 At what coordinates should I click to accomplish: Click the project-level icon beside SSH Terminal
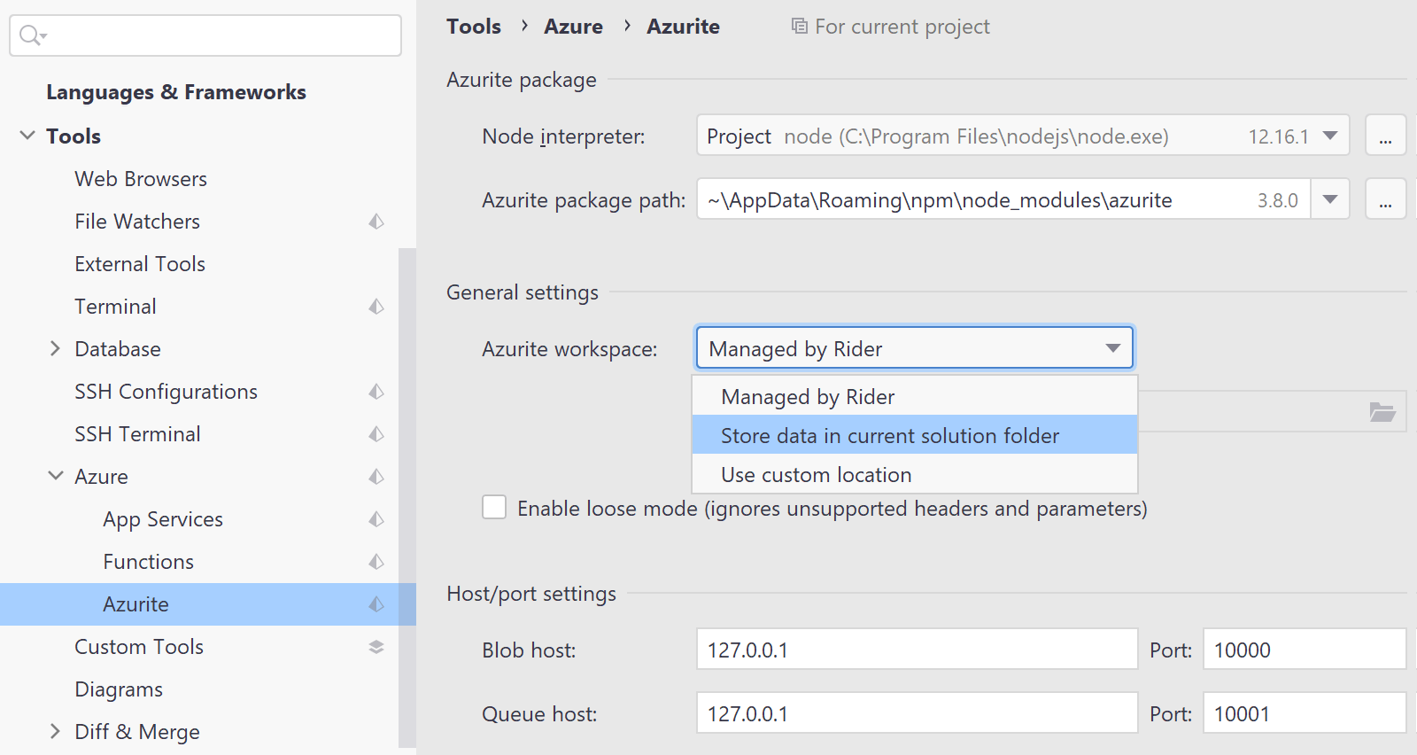click(x=376, y=434)
